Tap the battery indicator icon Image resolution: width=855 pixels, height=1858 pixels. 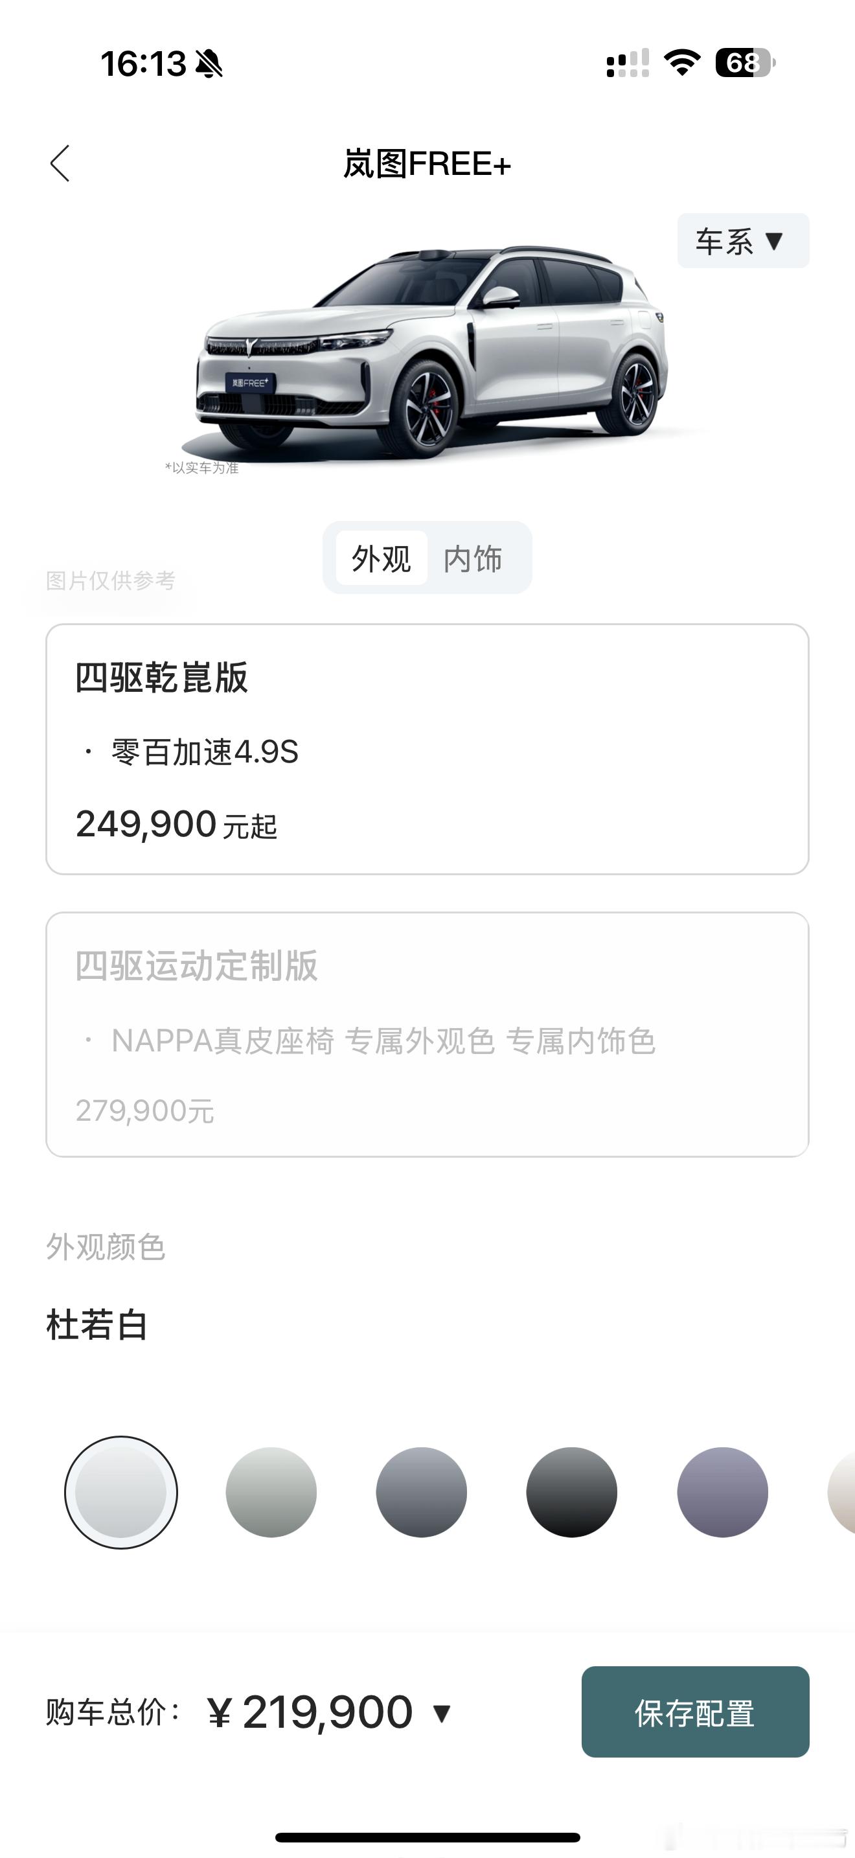coord(746,63)
